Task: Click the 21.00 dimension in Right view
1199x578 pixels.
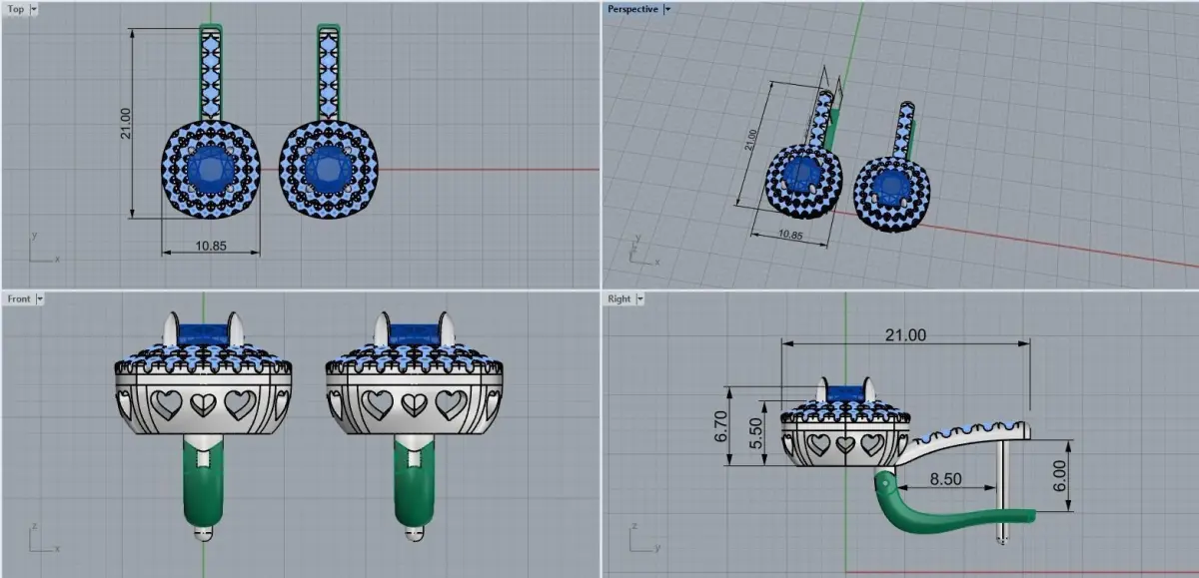Action: (905, 335)
